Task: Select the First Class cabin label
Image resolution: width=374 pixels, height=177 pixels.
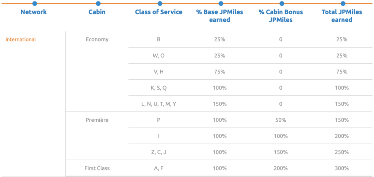Action: pos(97,168)
